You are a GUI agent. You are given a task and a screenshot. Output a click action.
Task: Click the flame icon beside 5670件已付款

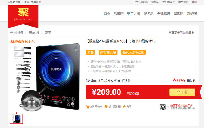point(174,80)
